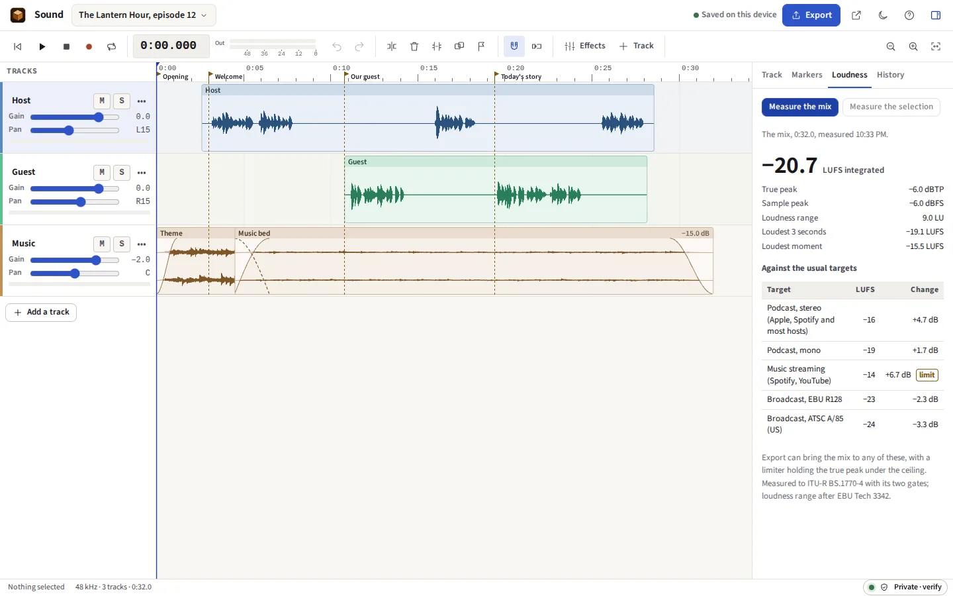The height and width of the screenshot is (596, 953).
Task: Click the Sound app logo
Action: click(x=18, y=15)
